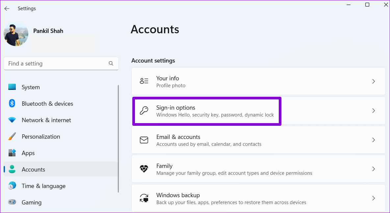390x213 pixels.
Task: Open the Windows backup title
Action: tap(178, 195)
